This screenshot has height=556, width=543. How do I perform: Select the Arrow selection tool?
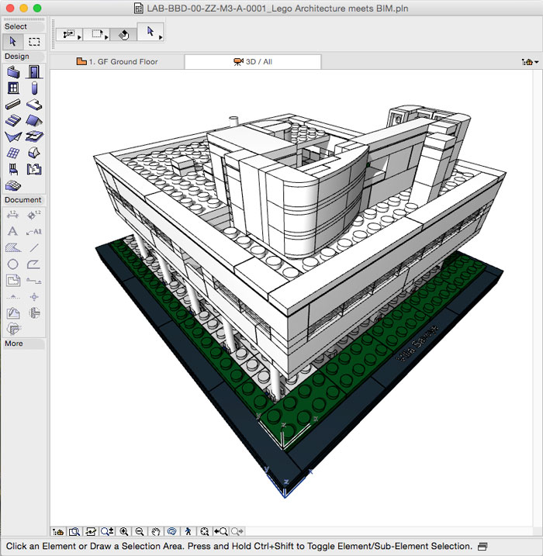(x=13, y=41)
